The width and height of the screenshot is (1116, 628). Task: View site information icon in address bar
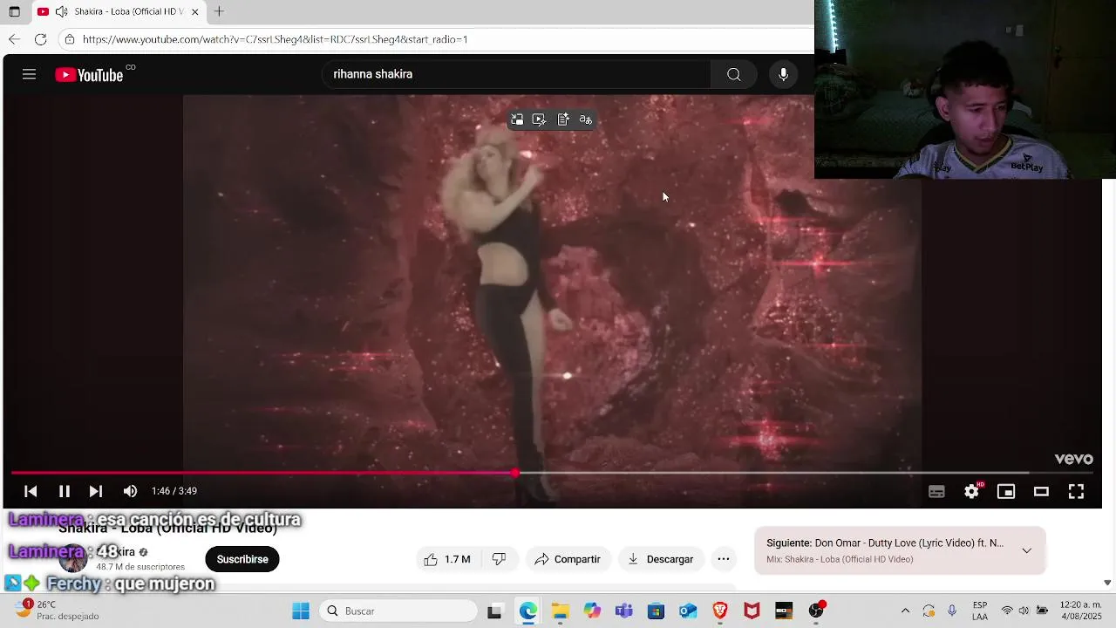70,39
